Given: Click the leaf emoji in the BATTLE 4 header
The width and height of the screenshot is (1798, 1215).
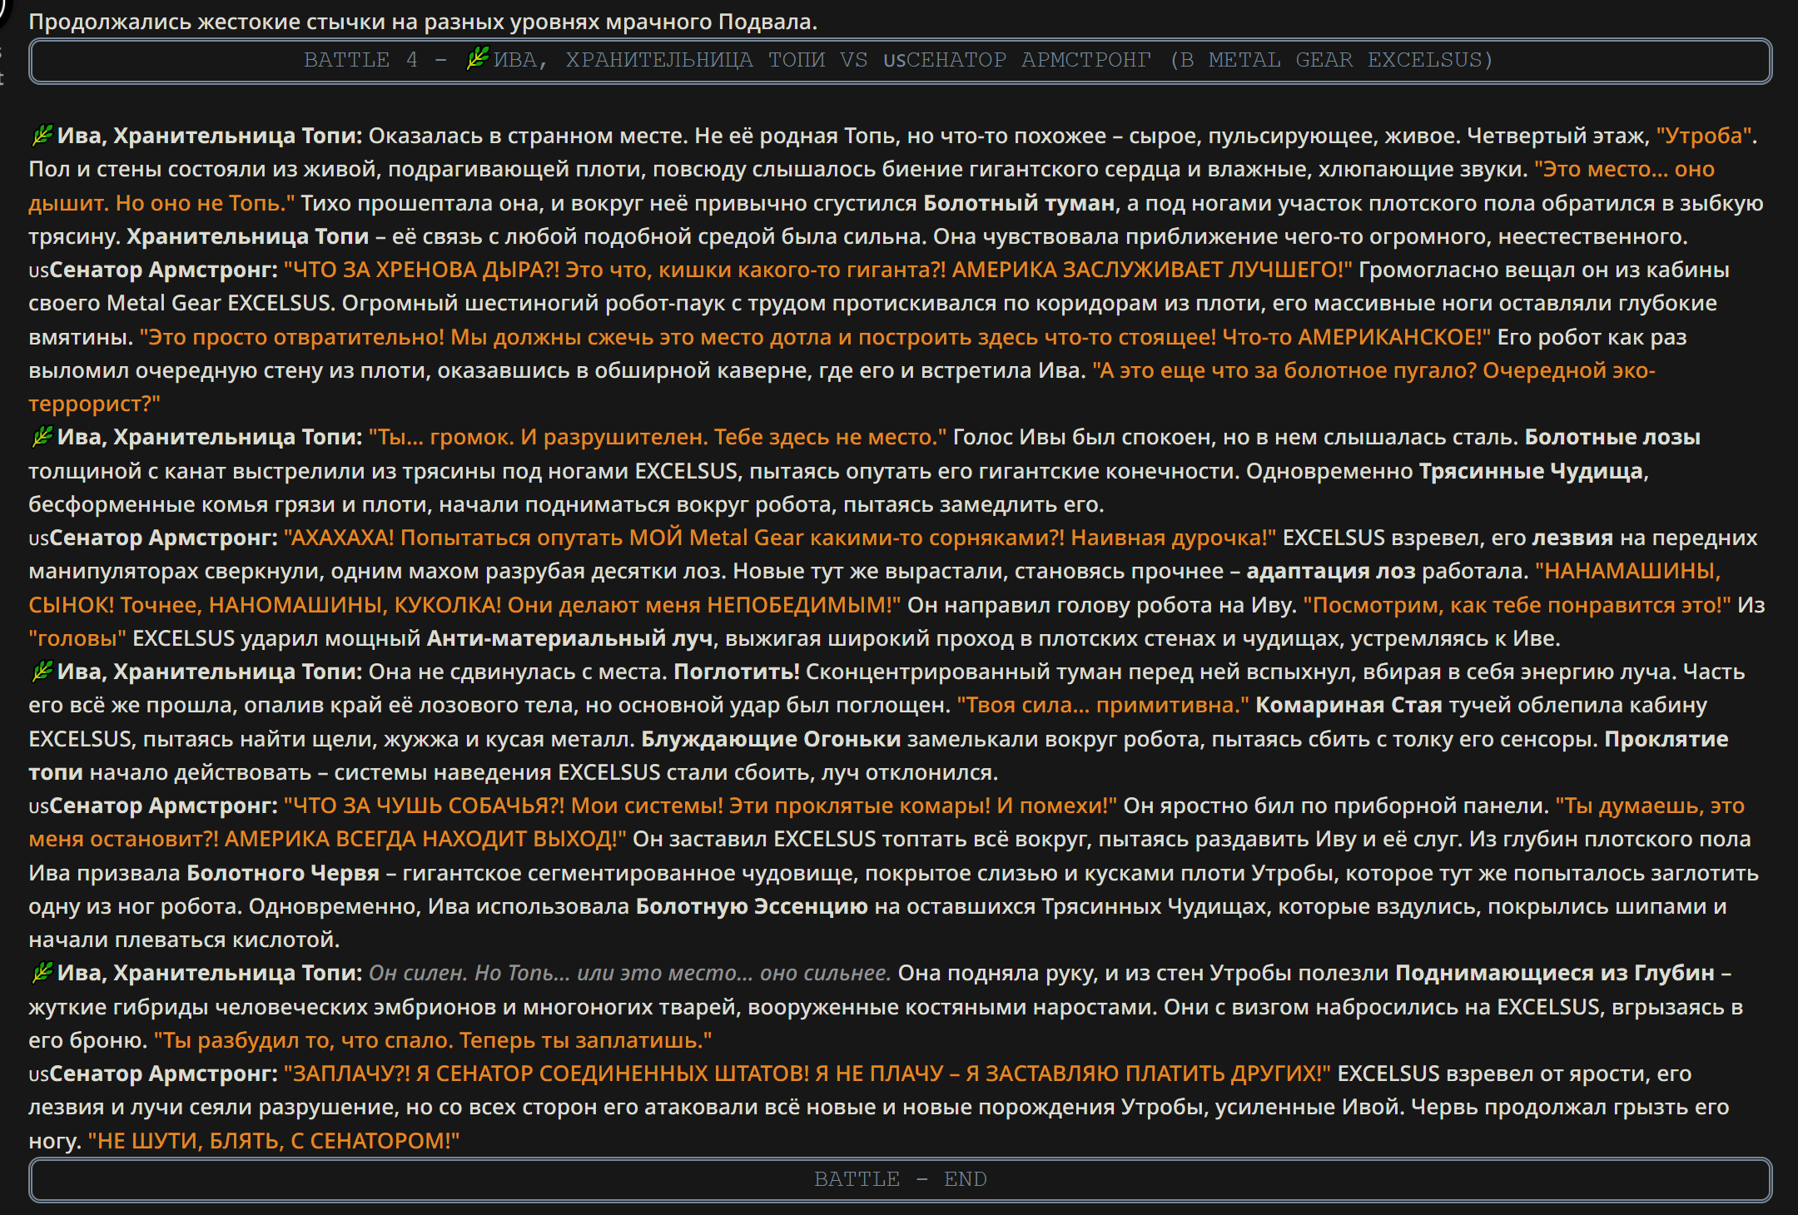Looking at the screenshot, I should point(477,59).
